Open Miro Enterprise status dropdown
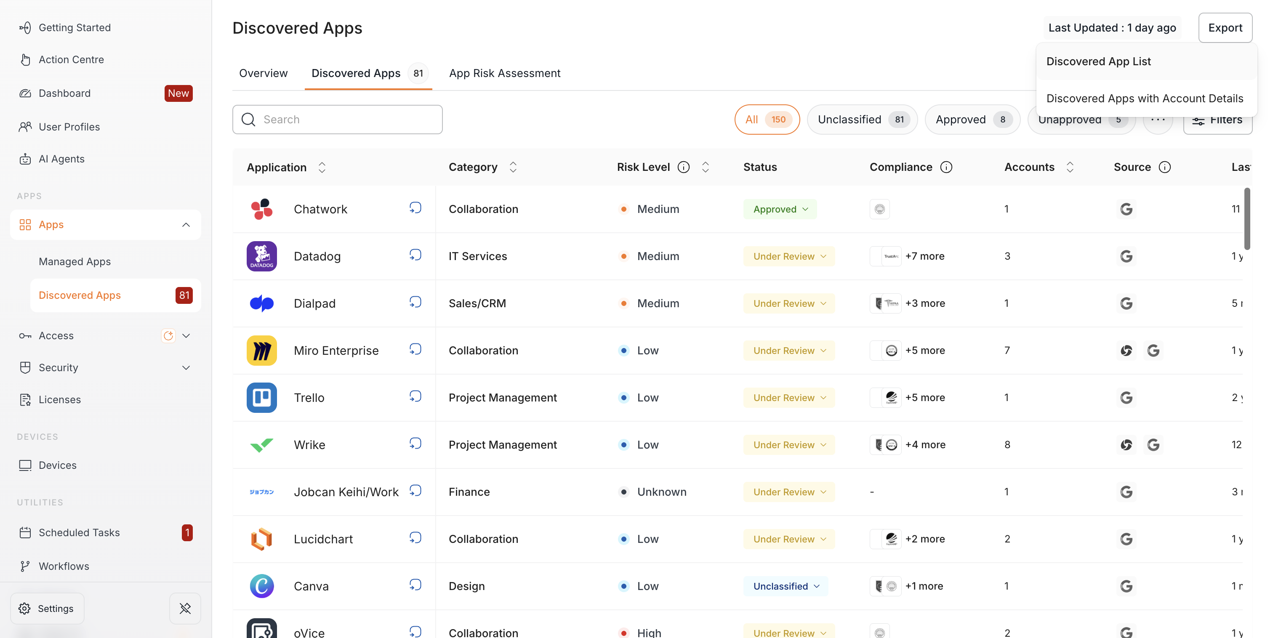The width and height of the screenshot is (1273, 638). pyautogui.click(x=789, y=351)
